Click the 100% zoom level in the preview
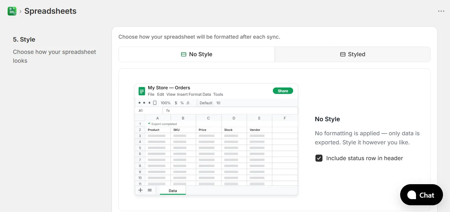This screenshot has width=450, height=212. (166, 103)
